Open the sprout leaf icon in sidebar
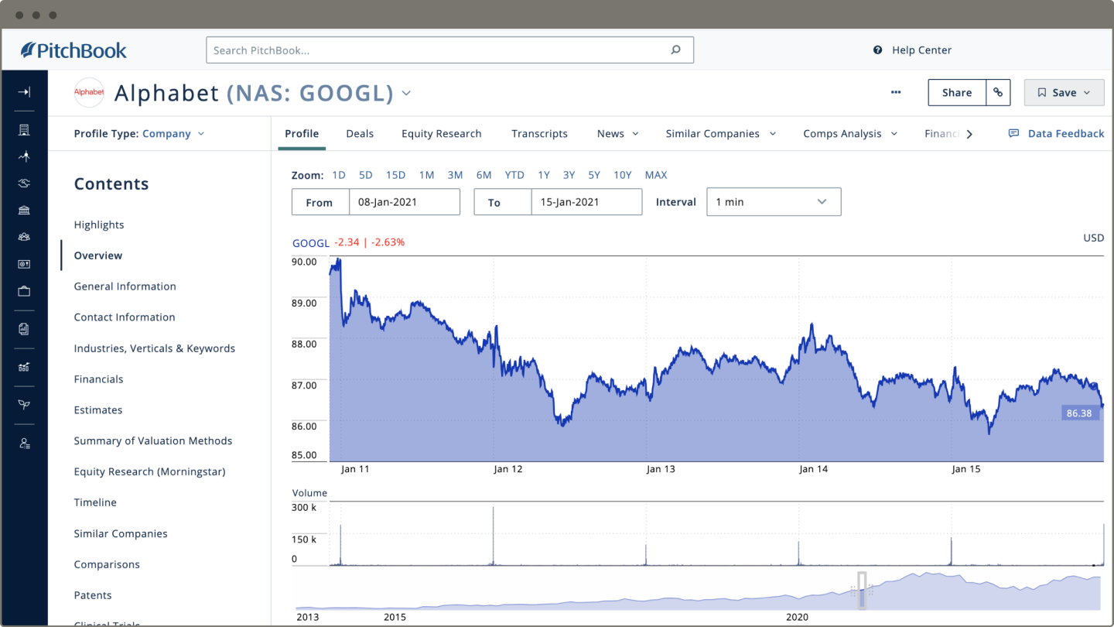Screen dimensions: 1114x627 pos(24,405)
